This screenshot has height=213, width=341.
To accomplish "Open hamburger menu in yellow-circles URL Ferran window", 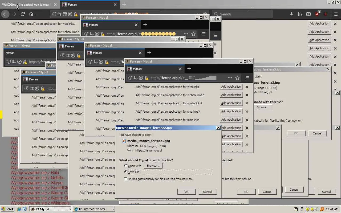I will point(204,34).
